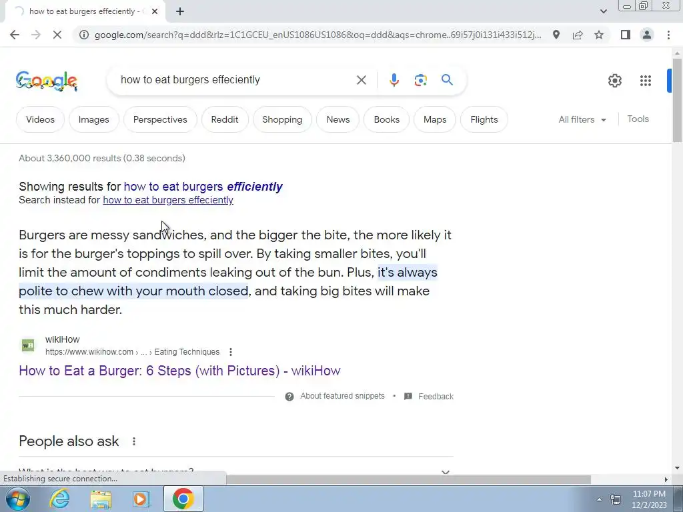Open the browser side panel

point(626,35)
